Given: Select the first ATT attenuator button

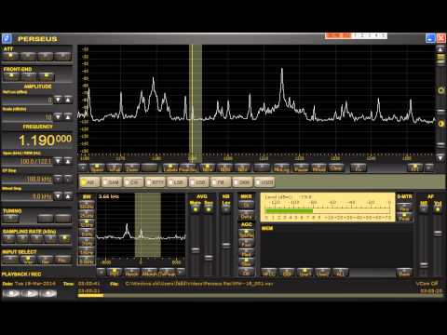Looking at the screenshot, I should click(x=11, y=57).
